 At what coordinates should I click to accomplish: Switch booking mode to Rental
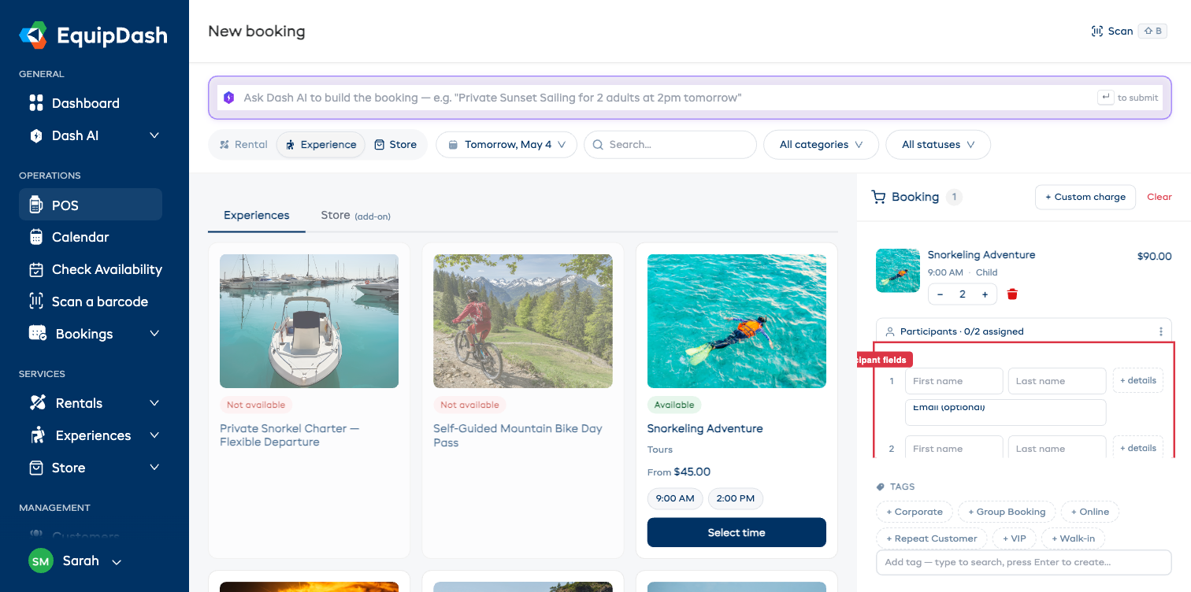coord(243,145)
